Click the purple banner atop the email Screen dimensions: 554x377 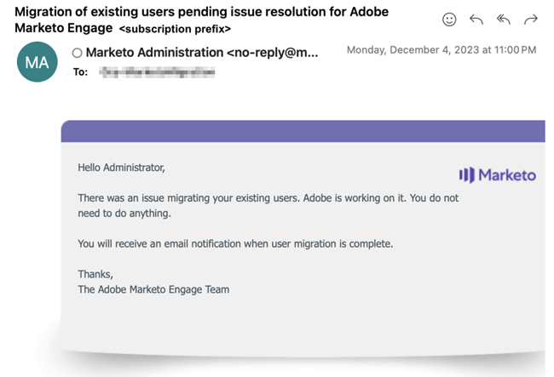pyautogui.click(x=303, y=131)
